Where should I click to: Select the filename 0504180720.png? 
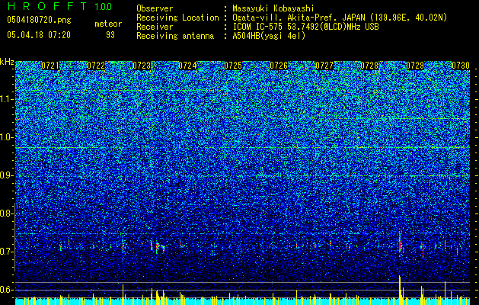pos(39,20)
